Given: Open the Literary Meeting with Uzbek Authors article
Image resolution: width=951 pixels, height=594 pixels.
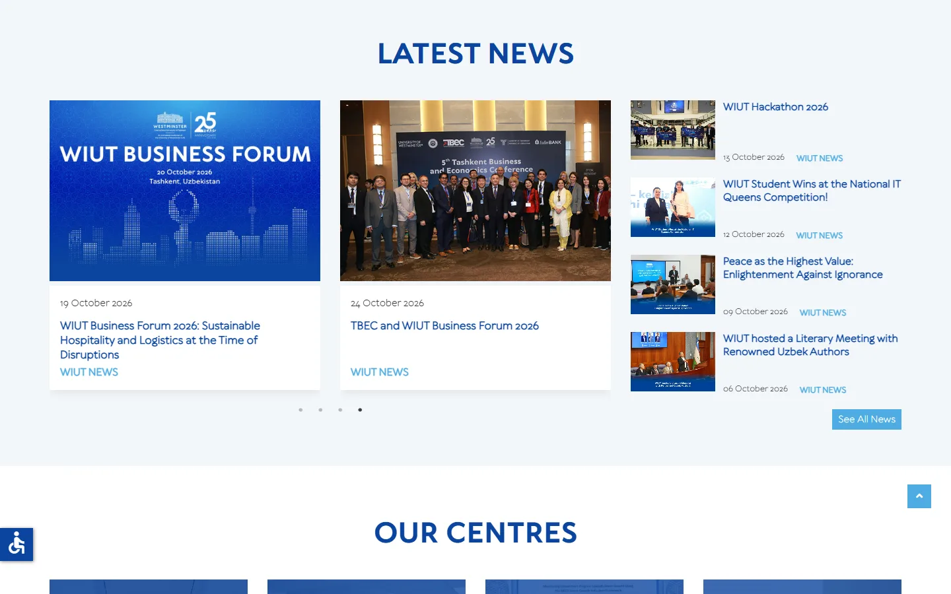Looking at the screenshot, I should click(810, 345).
